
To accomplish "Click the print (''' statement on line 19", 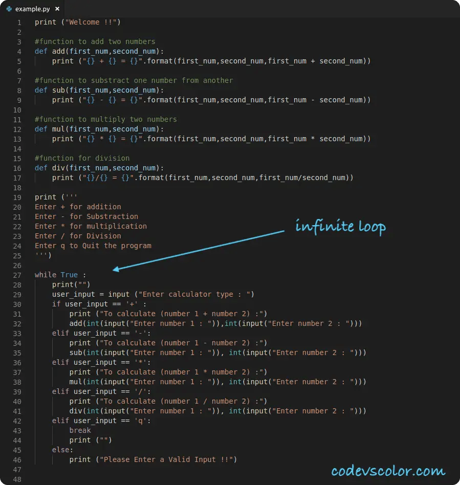I will (x=56, y=197).
